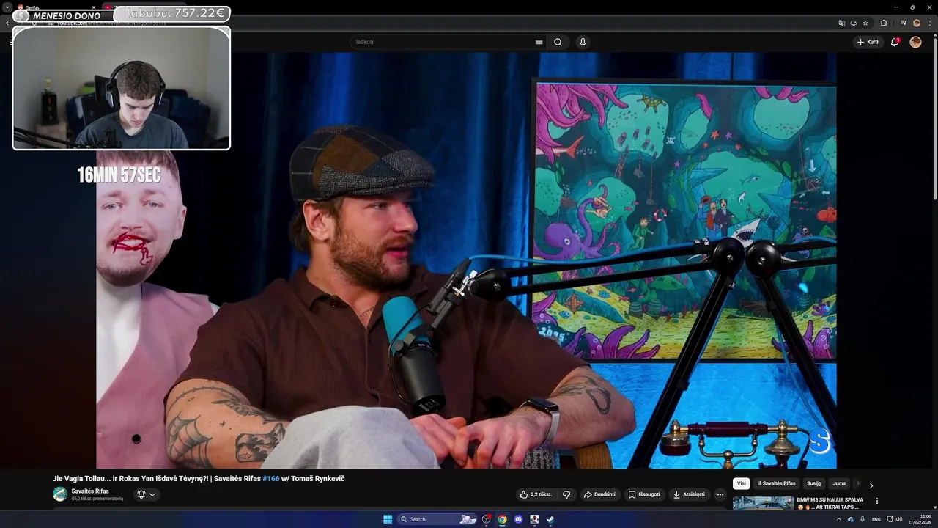Image resolution: width=938 pixels, height=528 pixels.
Task: Open Google Chrome from the taskbar
Action: [x=502, y=519]
